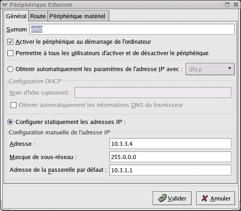The image size is (241, 211).
Task: Click the Masque de sous-réseau field
Action: pos(170,157)
